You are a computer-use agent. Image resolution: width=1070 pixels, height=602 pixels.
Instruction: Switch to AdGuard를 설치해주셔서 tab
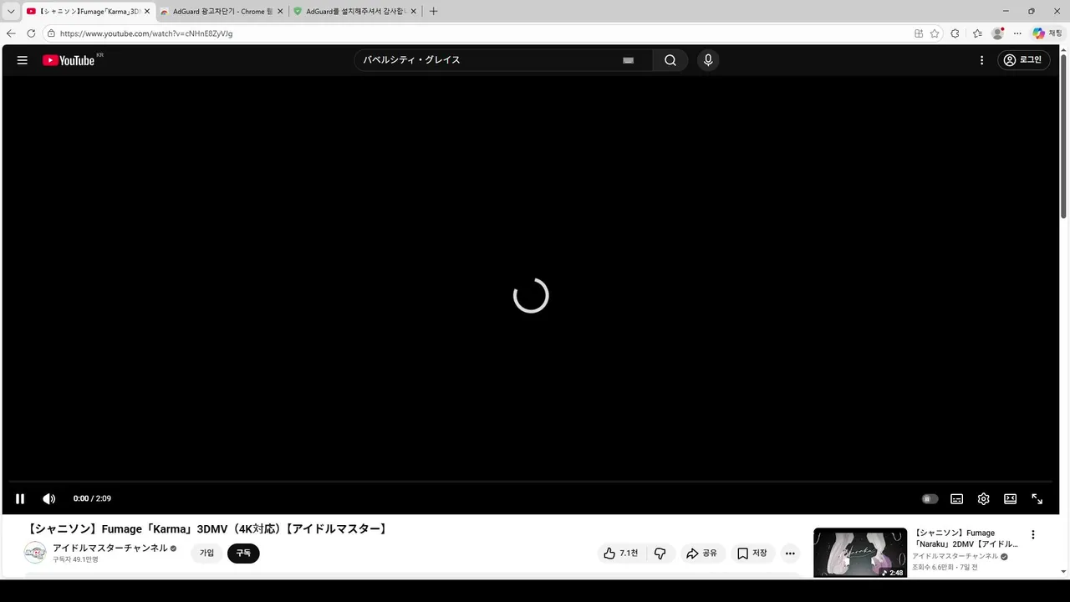354,12
